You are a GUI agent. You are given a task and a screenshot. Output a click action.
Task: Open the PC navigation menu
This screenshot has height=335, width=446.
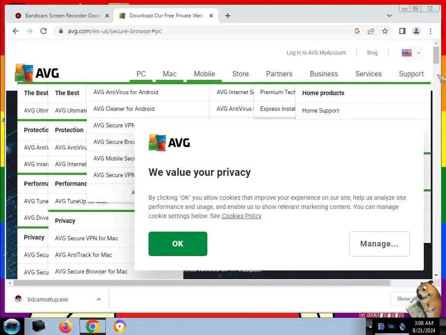coord(141,74)
